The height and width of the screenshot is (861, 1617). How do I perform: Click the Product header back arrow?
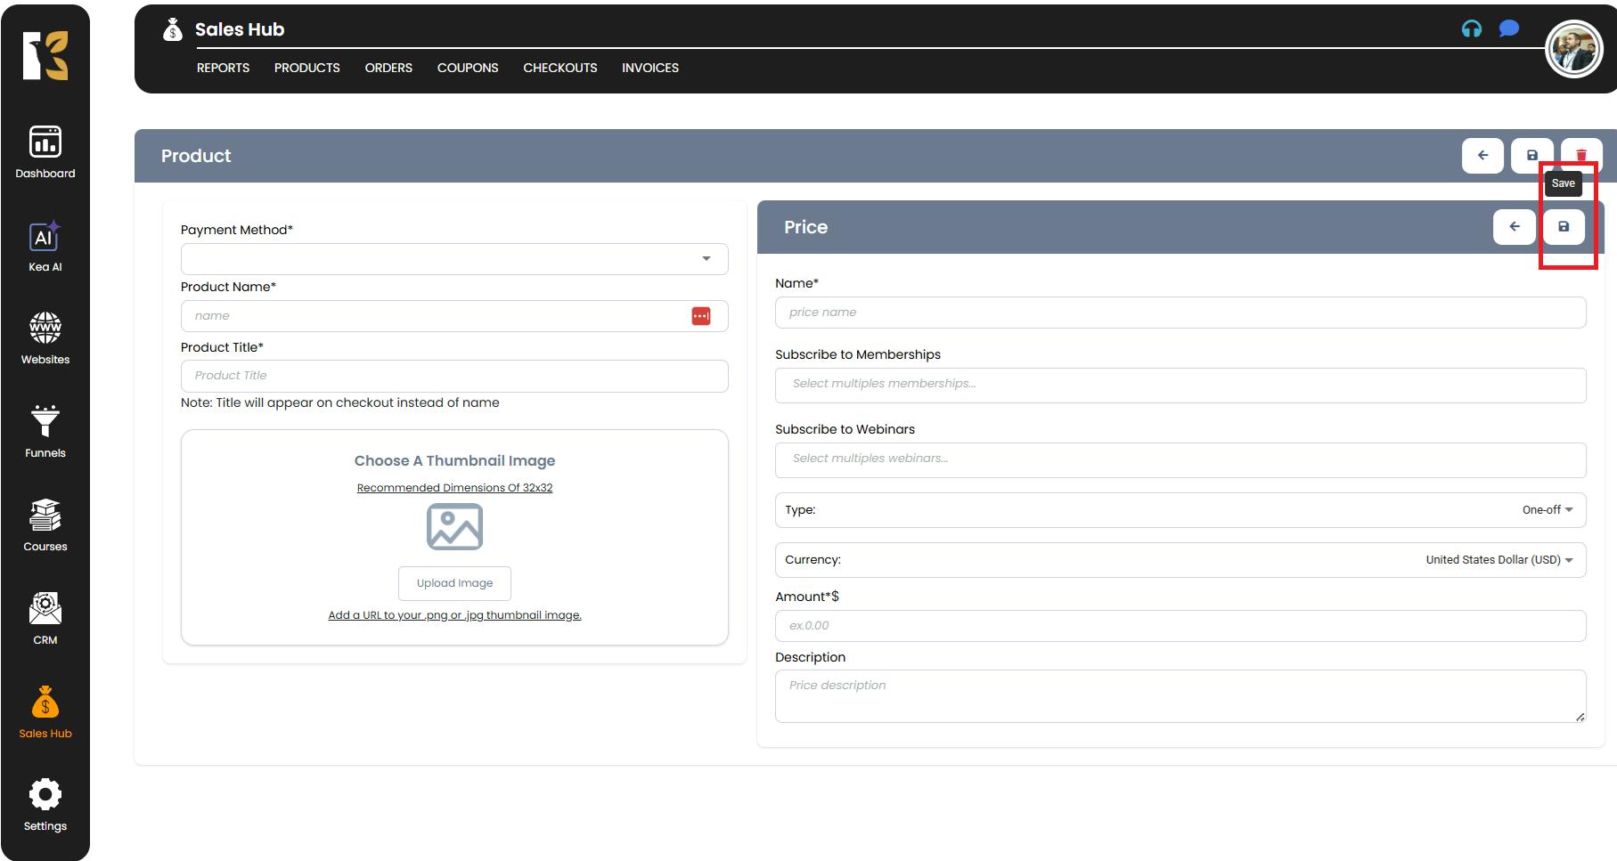(1482, 156)
